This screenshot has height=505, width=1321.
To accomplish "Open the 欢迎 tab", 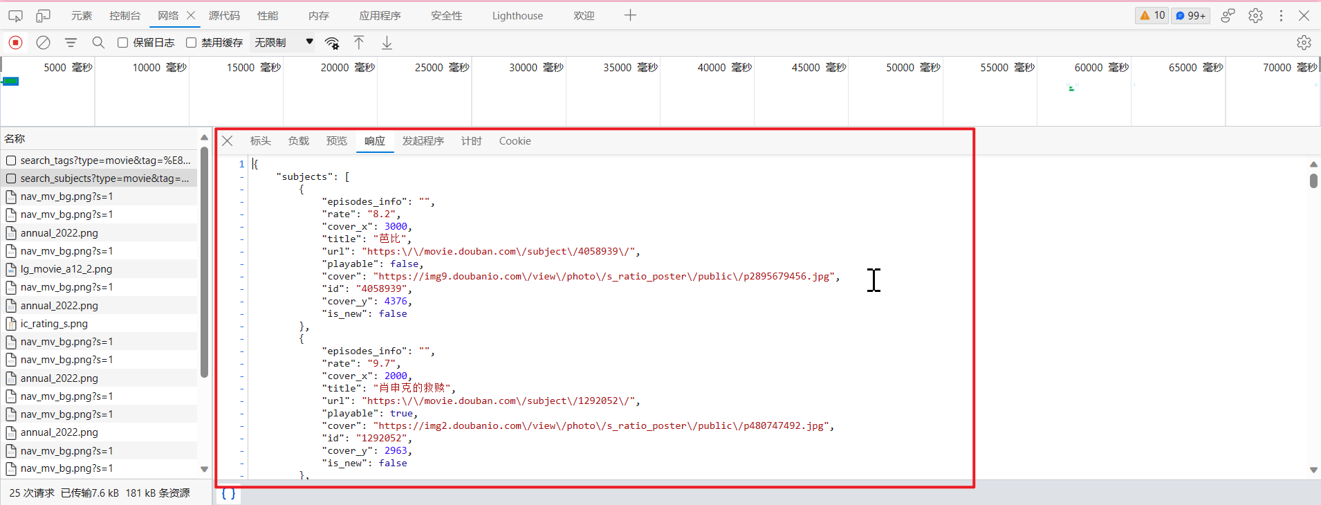I will point(584,15).
